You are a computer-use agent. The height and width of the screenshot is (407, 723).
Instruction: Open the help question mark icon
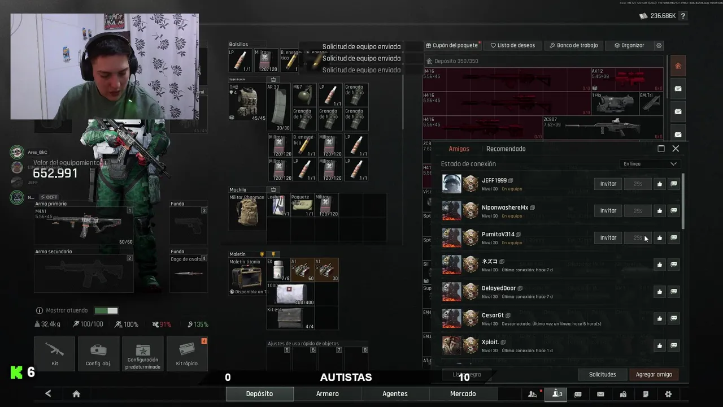[x=683, y=16]
